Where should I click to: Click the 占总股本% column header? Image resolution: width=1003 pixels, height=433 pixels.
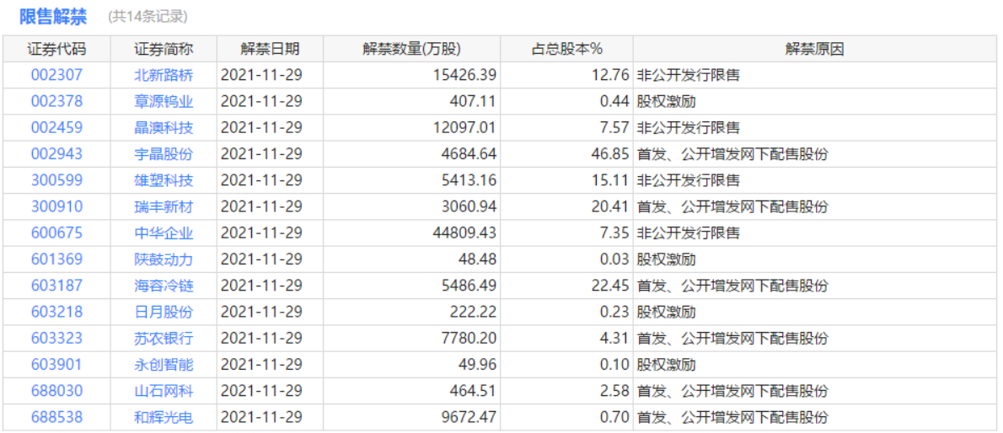coord(566,49)
